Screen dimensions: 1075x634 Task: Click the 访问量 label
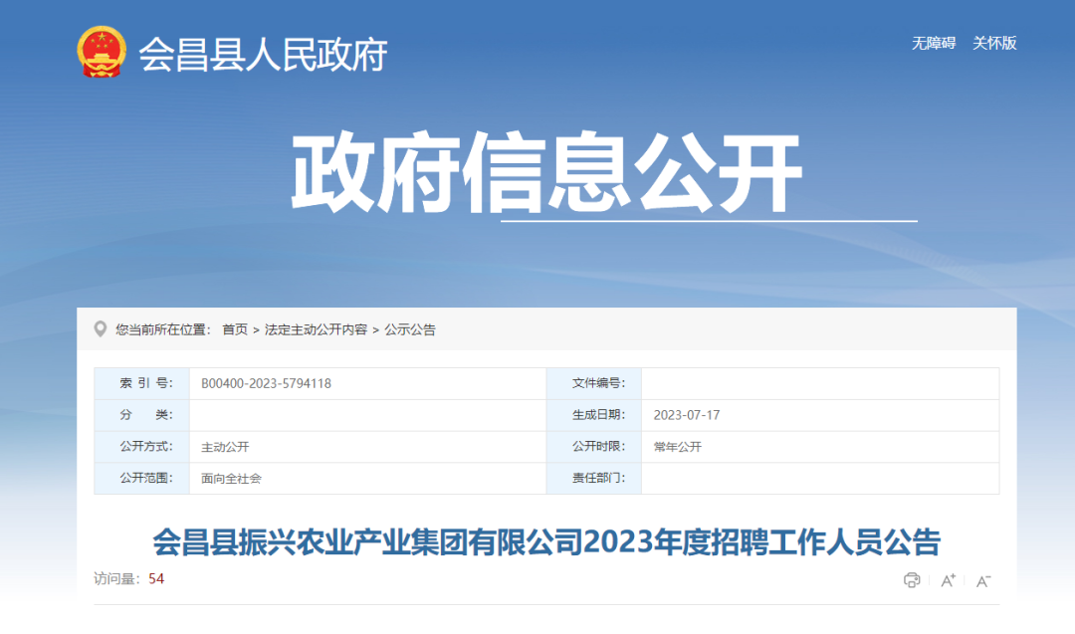pyautogui.click(x=116, y=579)
